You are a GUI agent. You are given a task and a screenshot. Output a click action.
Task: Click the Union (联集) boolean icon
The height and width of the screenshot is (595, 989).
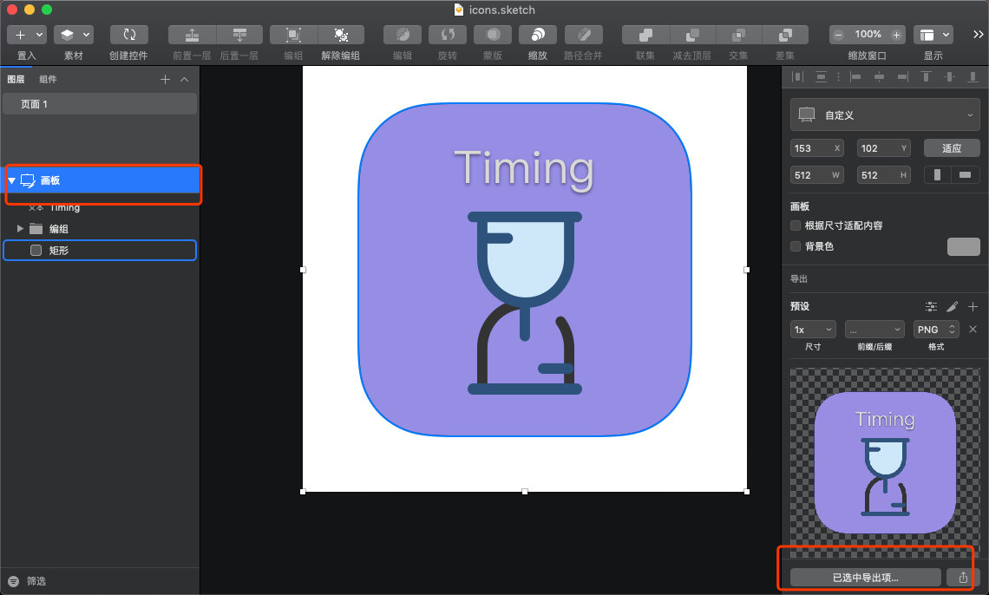pos(645,35)
